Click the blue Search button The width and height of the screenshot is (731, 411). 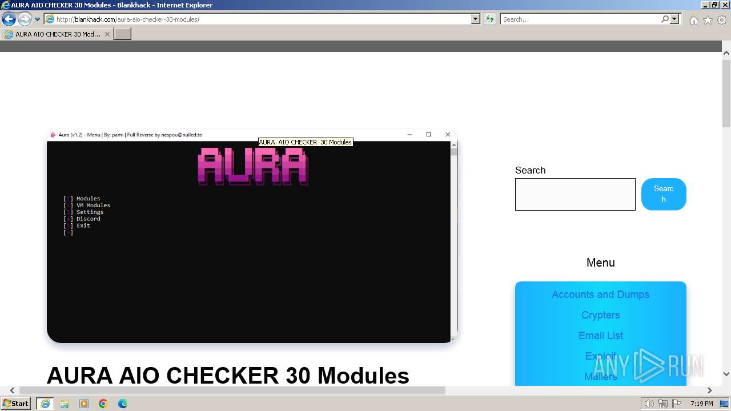coord(664,194)
